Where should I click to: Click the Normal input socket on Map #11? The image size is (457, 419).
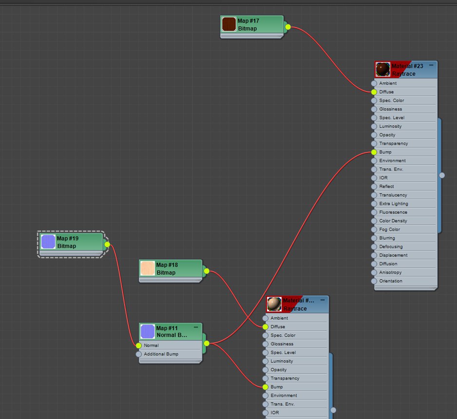click(139, 345)
